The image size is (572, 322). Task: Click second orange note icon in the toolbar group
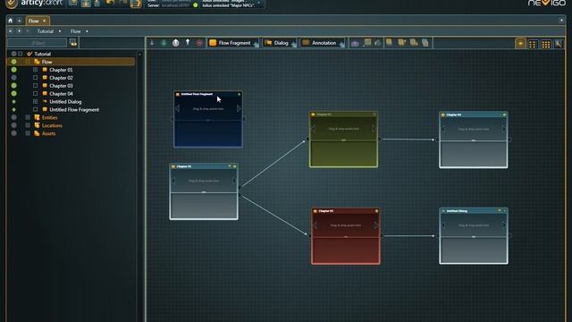(x=401, y=42)
